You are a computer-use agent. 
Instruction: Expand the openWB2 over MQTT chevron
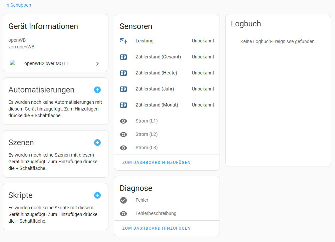pos(97,64)
